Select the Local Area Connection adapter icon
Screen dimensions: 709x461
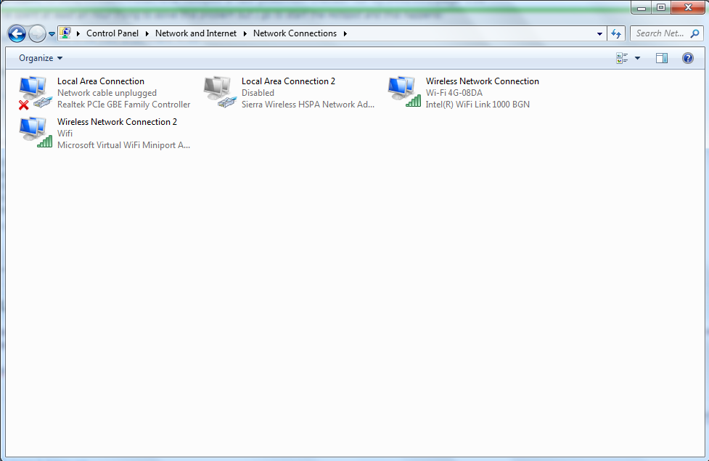pyautogui.click(x=35, y=93)
